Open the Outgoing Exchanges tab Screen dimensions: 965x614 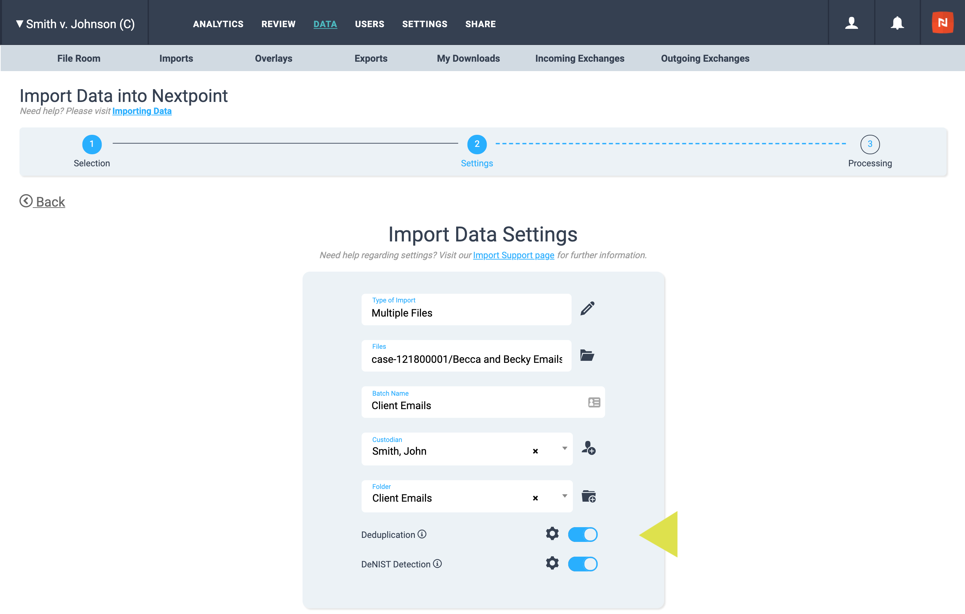pyautogui.click(x=705, y=58)
